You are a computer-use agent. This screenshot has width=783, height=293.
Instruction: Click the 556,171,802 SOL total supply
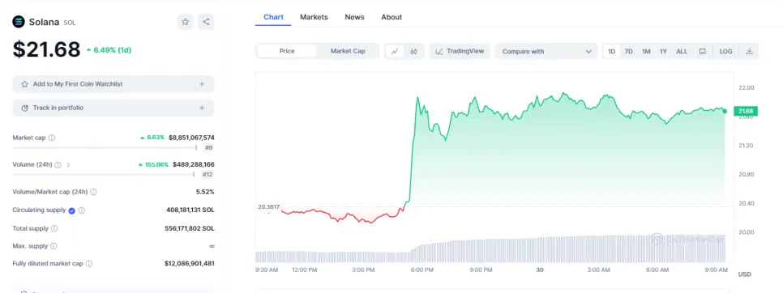(190, 228)
